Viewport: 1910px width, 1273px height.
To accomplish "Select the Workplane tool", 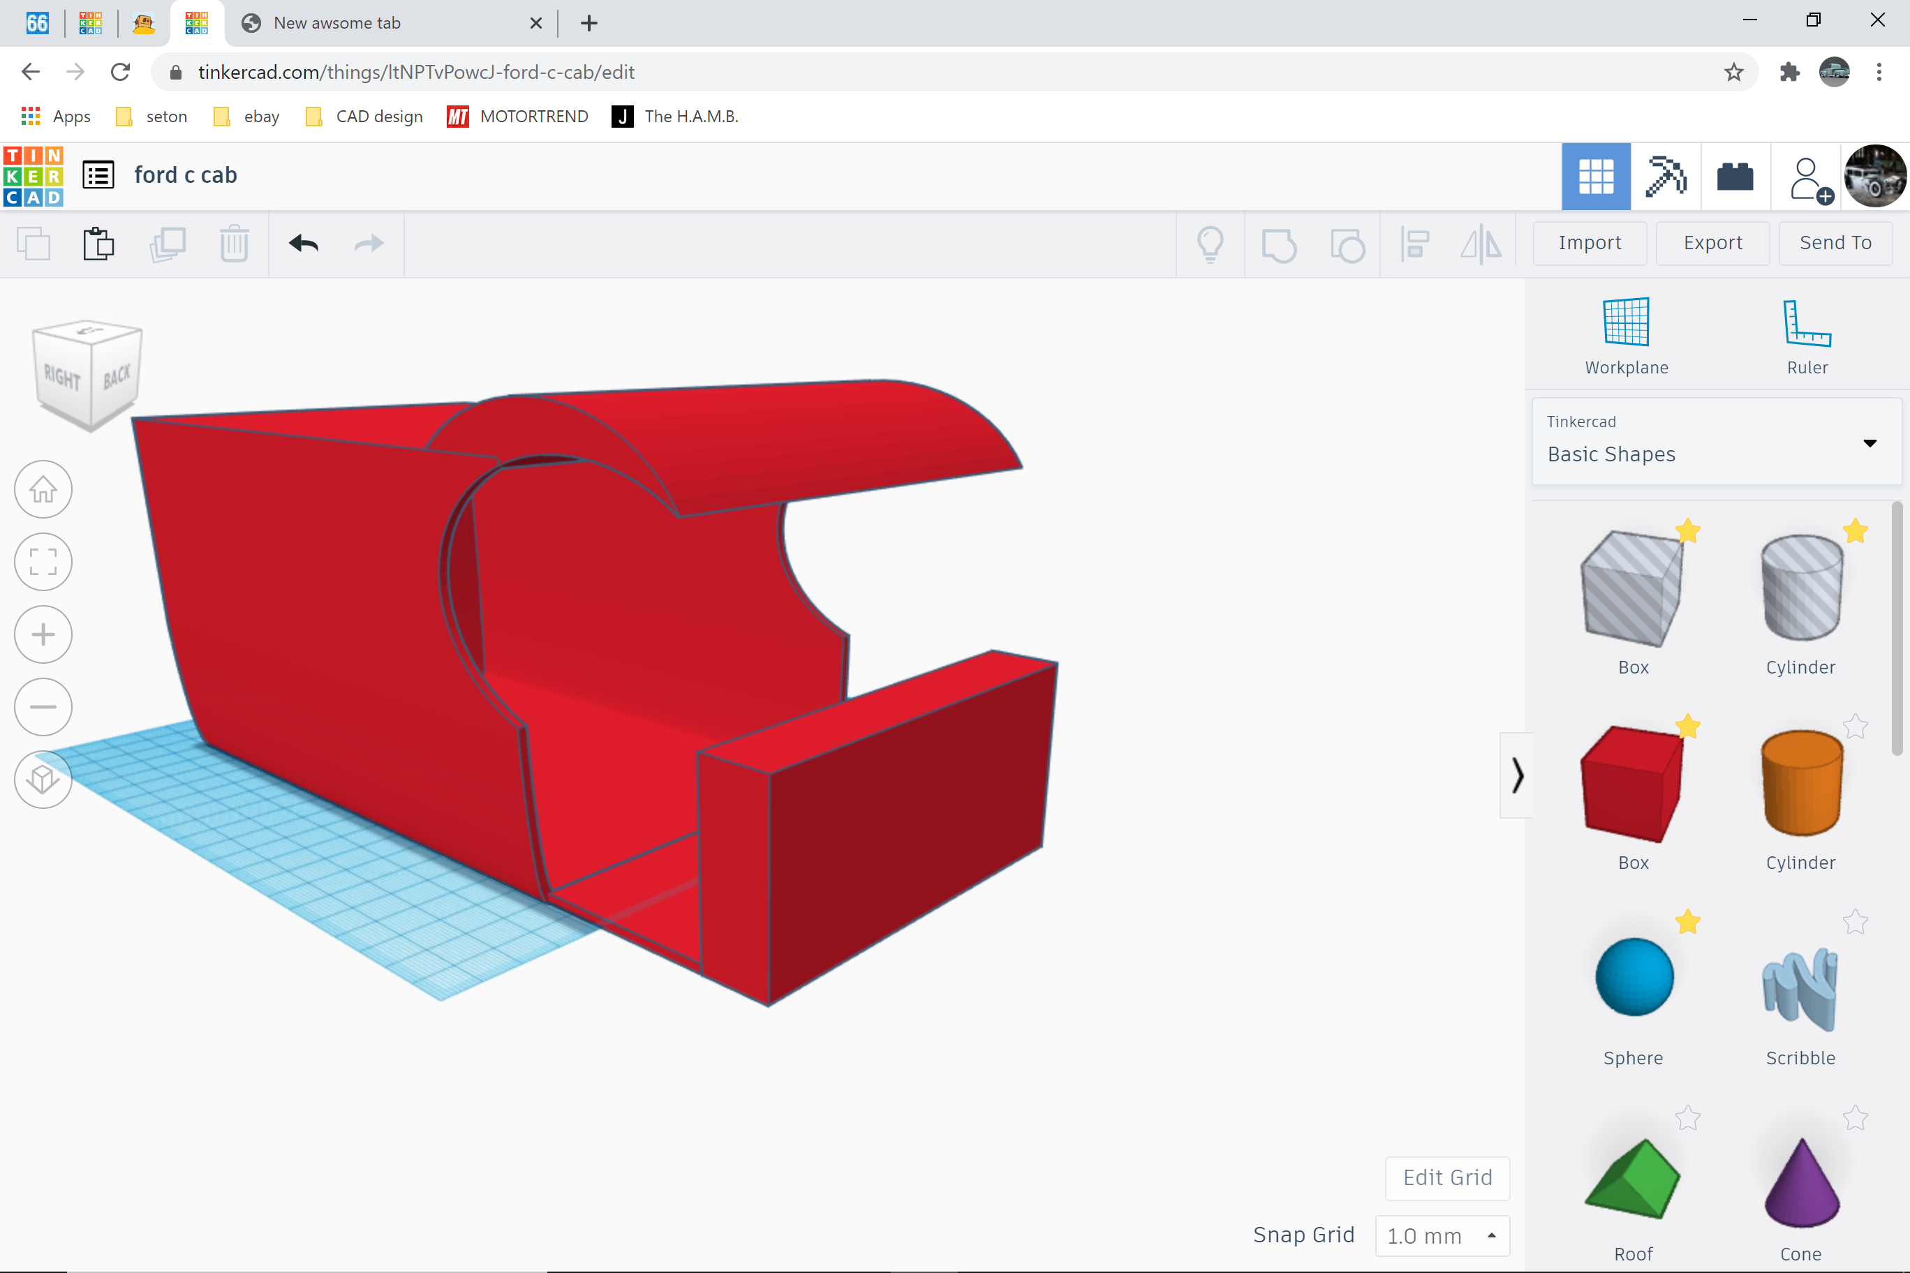I will (1627, 335).
